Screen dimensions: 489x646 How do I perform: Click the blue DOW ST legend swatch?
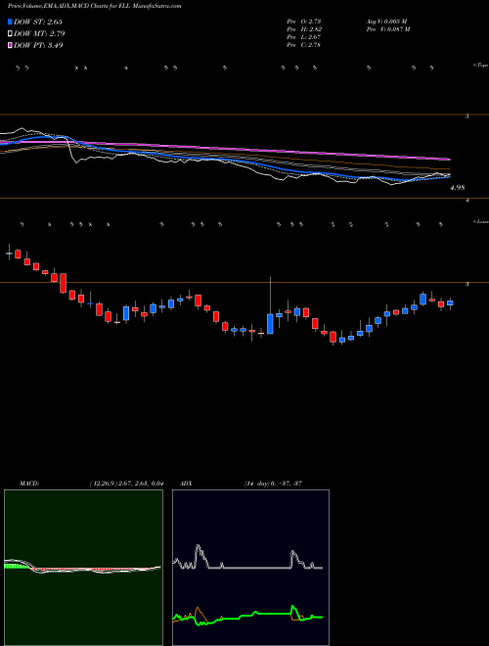tap(10, 22)
